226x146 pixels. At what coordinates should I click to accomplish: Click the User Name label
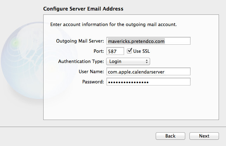(x=91, y=71)
